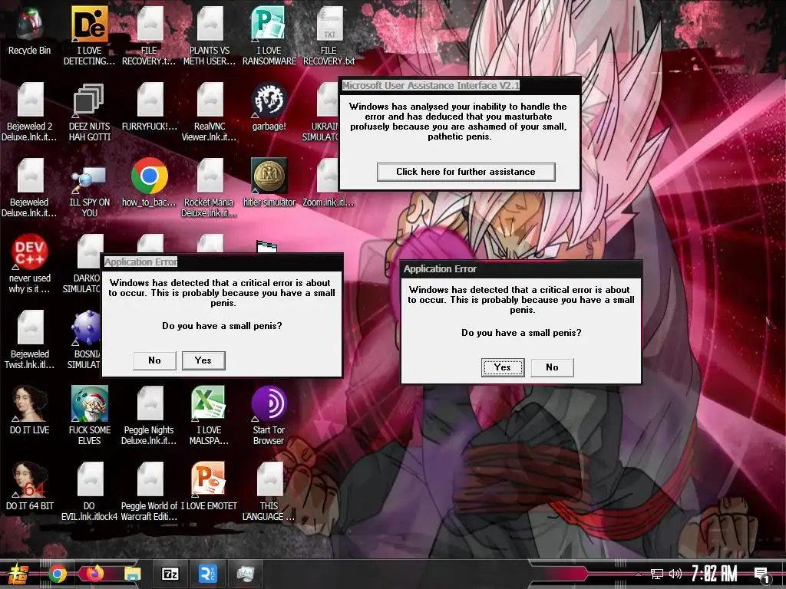The image size is (786, 589).
Task: Open the clock showing 7:02 AM
Action: coord(715,574)
